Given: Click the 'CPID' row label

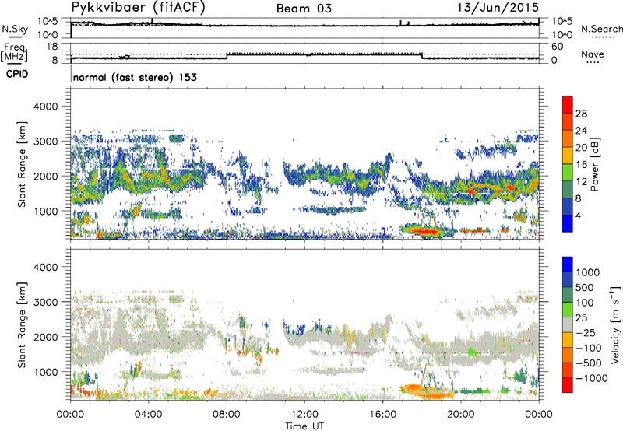Looking at the screenshot, I should pos(17,74).
